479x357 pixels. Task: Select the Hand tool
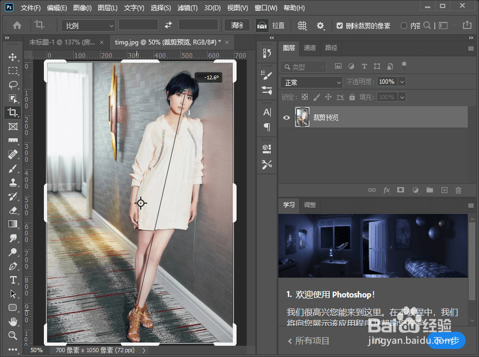(x=12, y=322)
